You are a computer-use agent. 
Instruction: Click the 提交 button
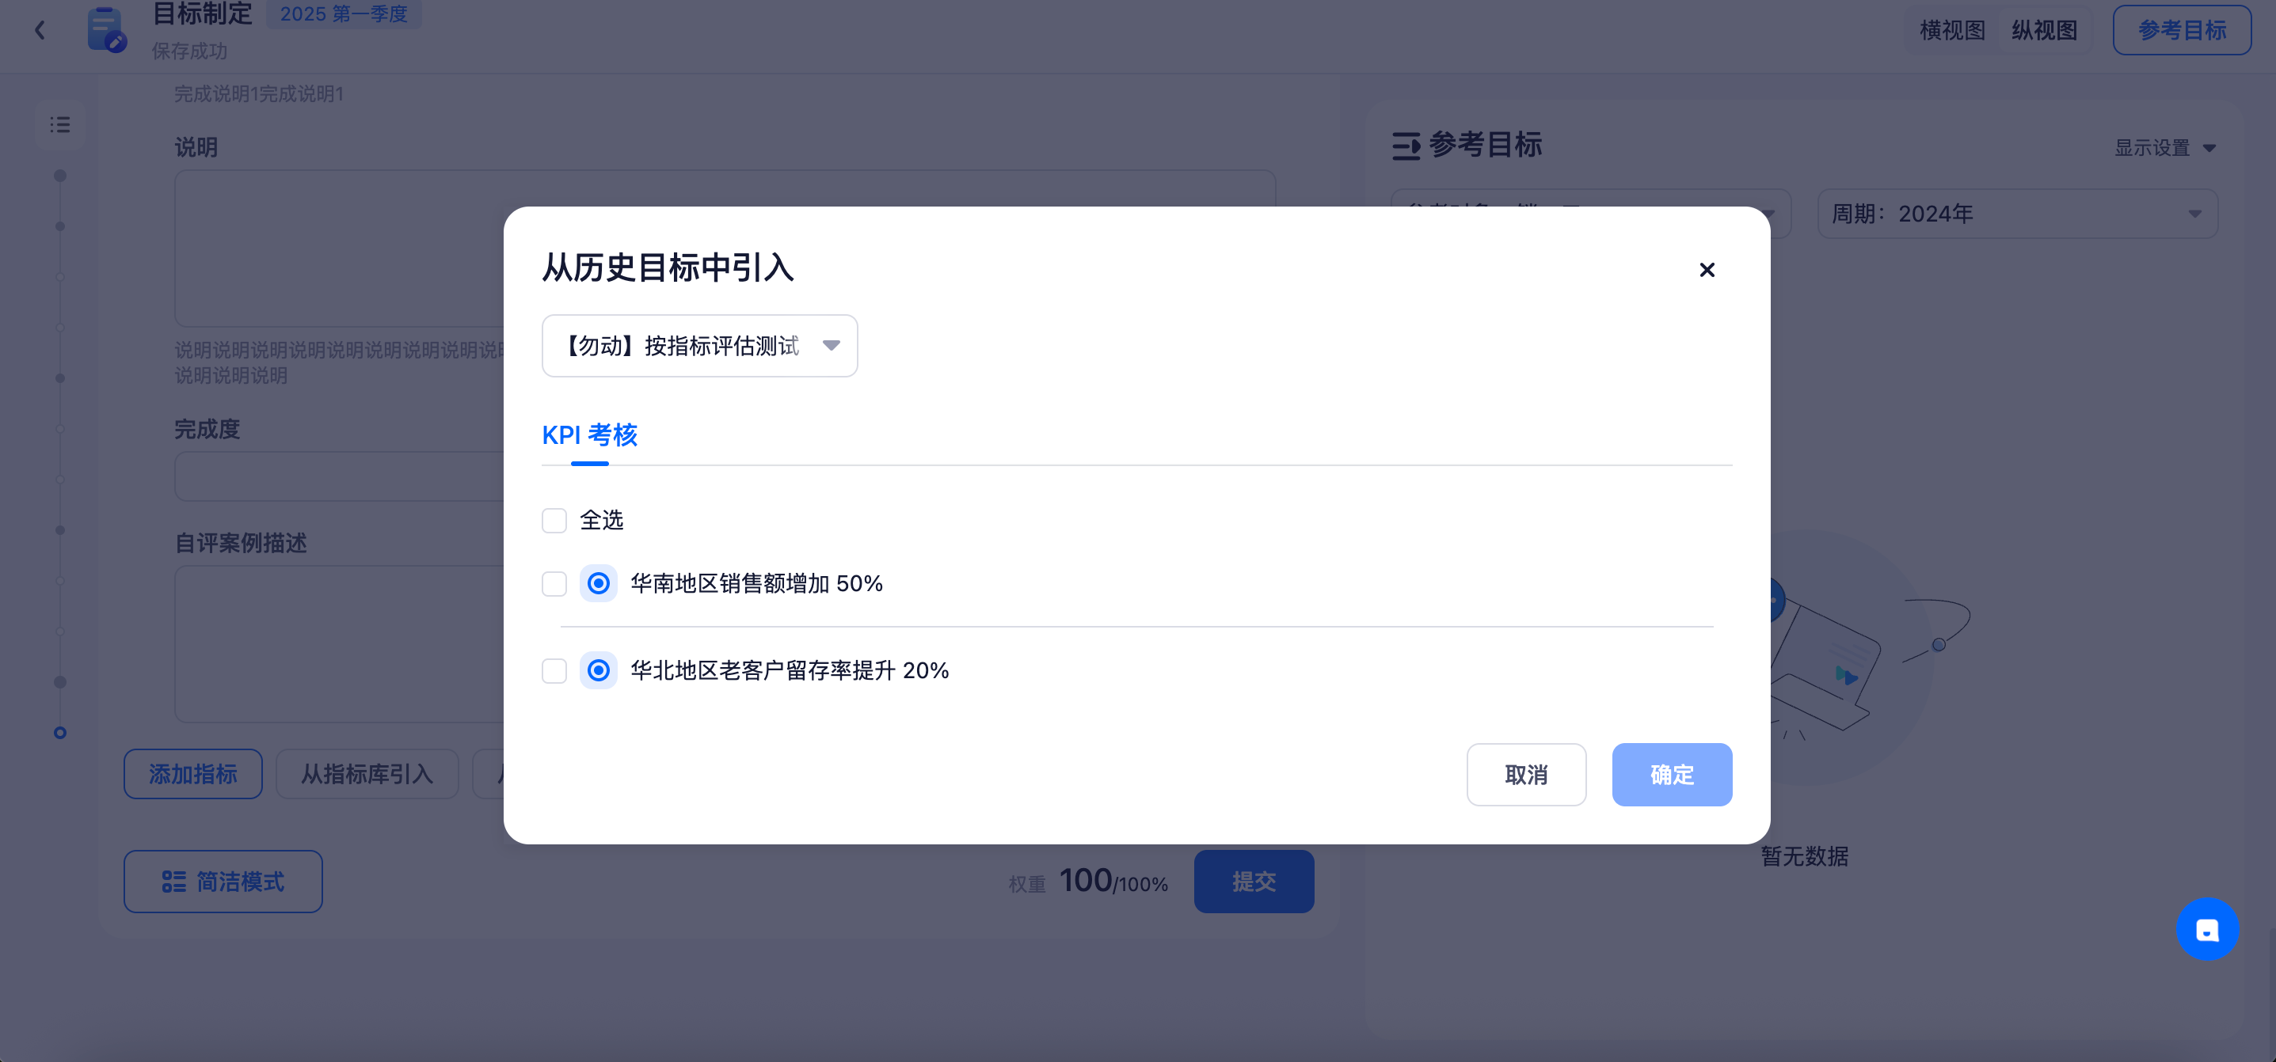[1254, 881]
